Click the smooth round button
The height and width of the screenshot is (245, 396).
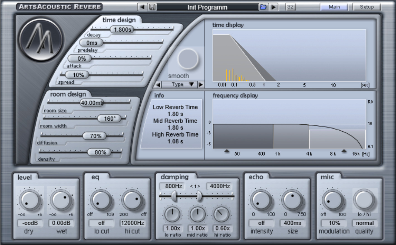coord(188,59)
